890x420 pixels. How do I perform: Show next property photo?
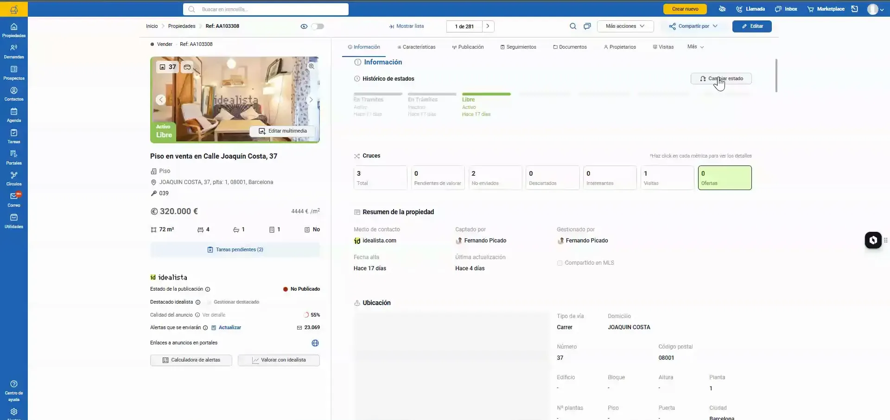tap(311, 100)
